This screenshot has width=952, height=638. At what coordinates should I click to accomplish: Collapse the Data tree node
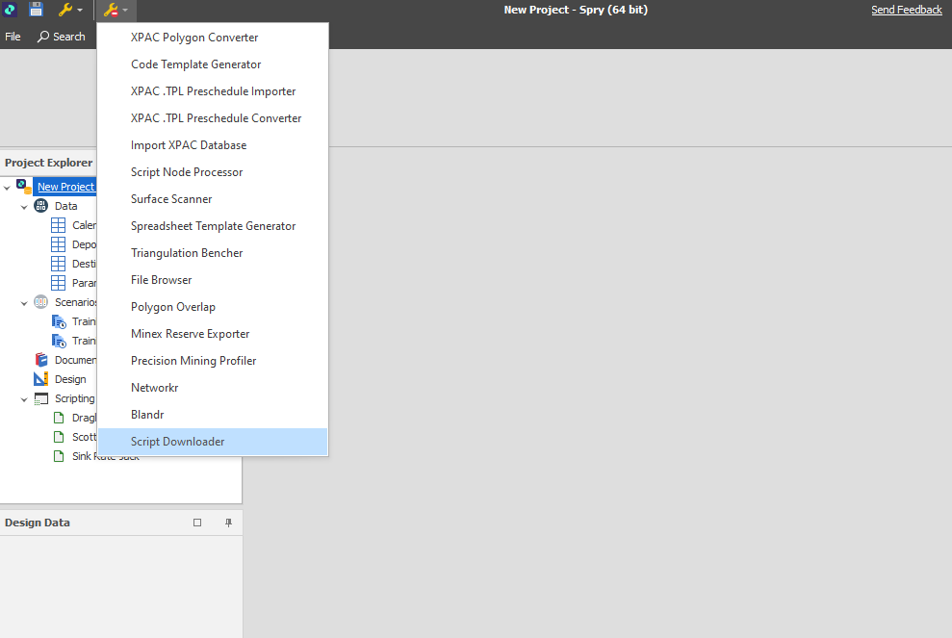24,205
